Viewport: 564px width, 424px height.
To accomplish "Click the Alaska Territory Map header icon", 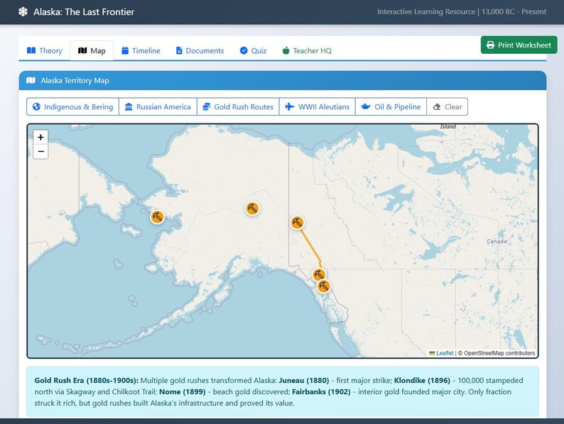I will [31, 80].
